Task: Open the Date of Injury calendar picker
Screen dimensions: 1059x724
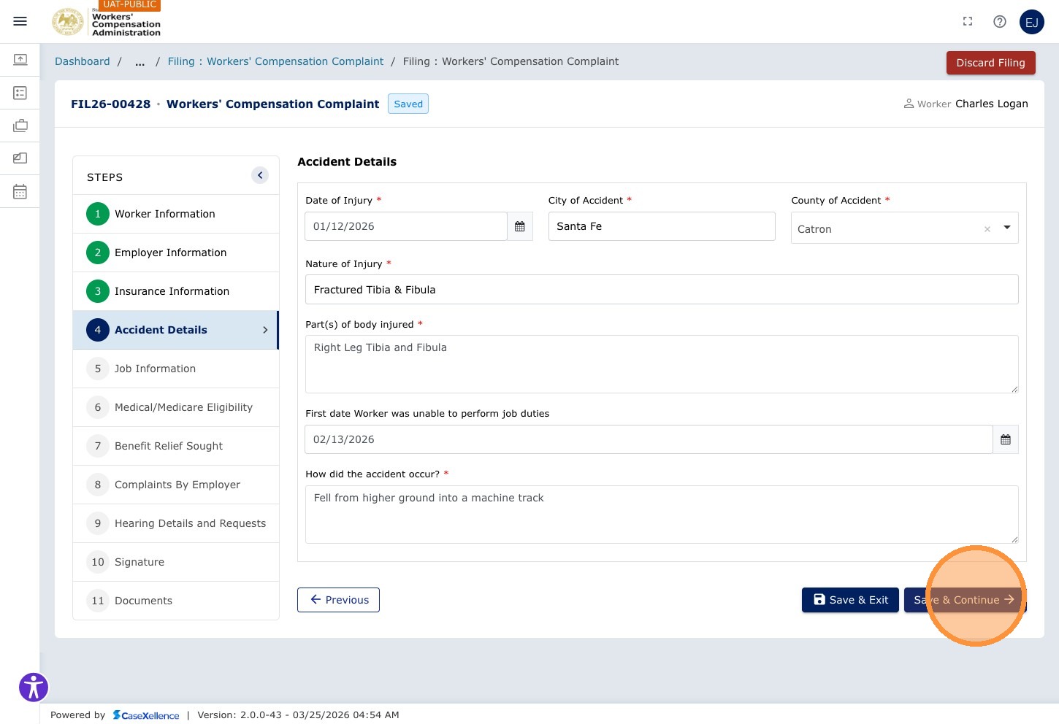Action: 520,226
